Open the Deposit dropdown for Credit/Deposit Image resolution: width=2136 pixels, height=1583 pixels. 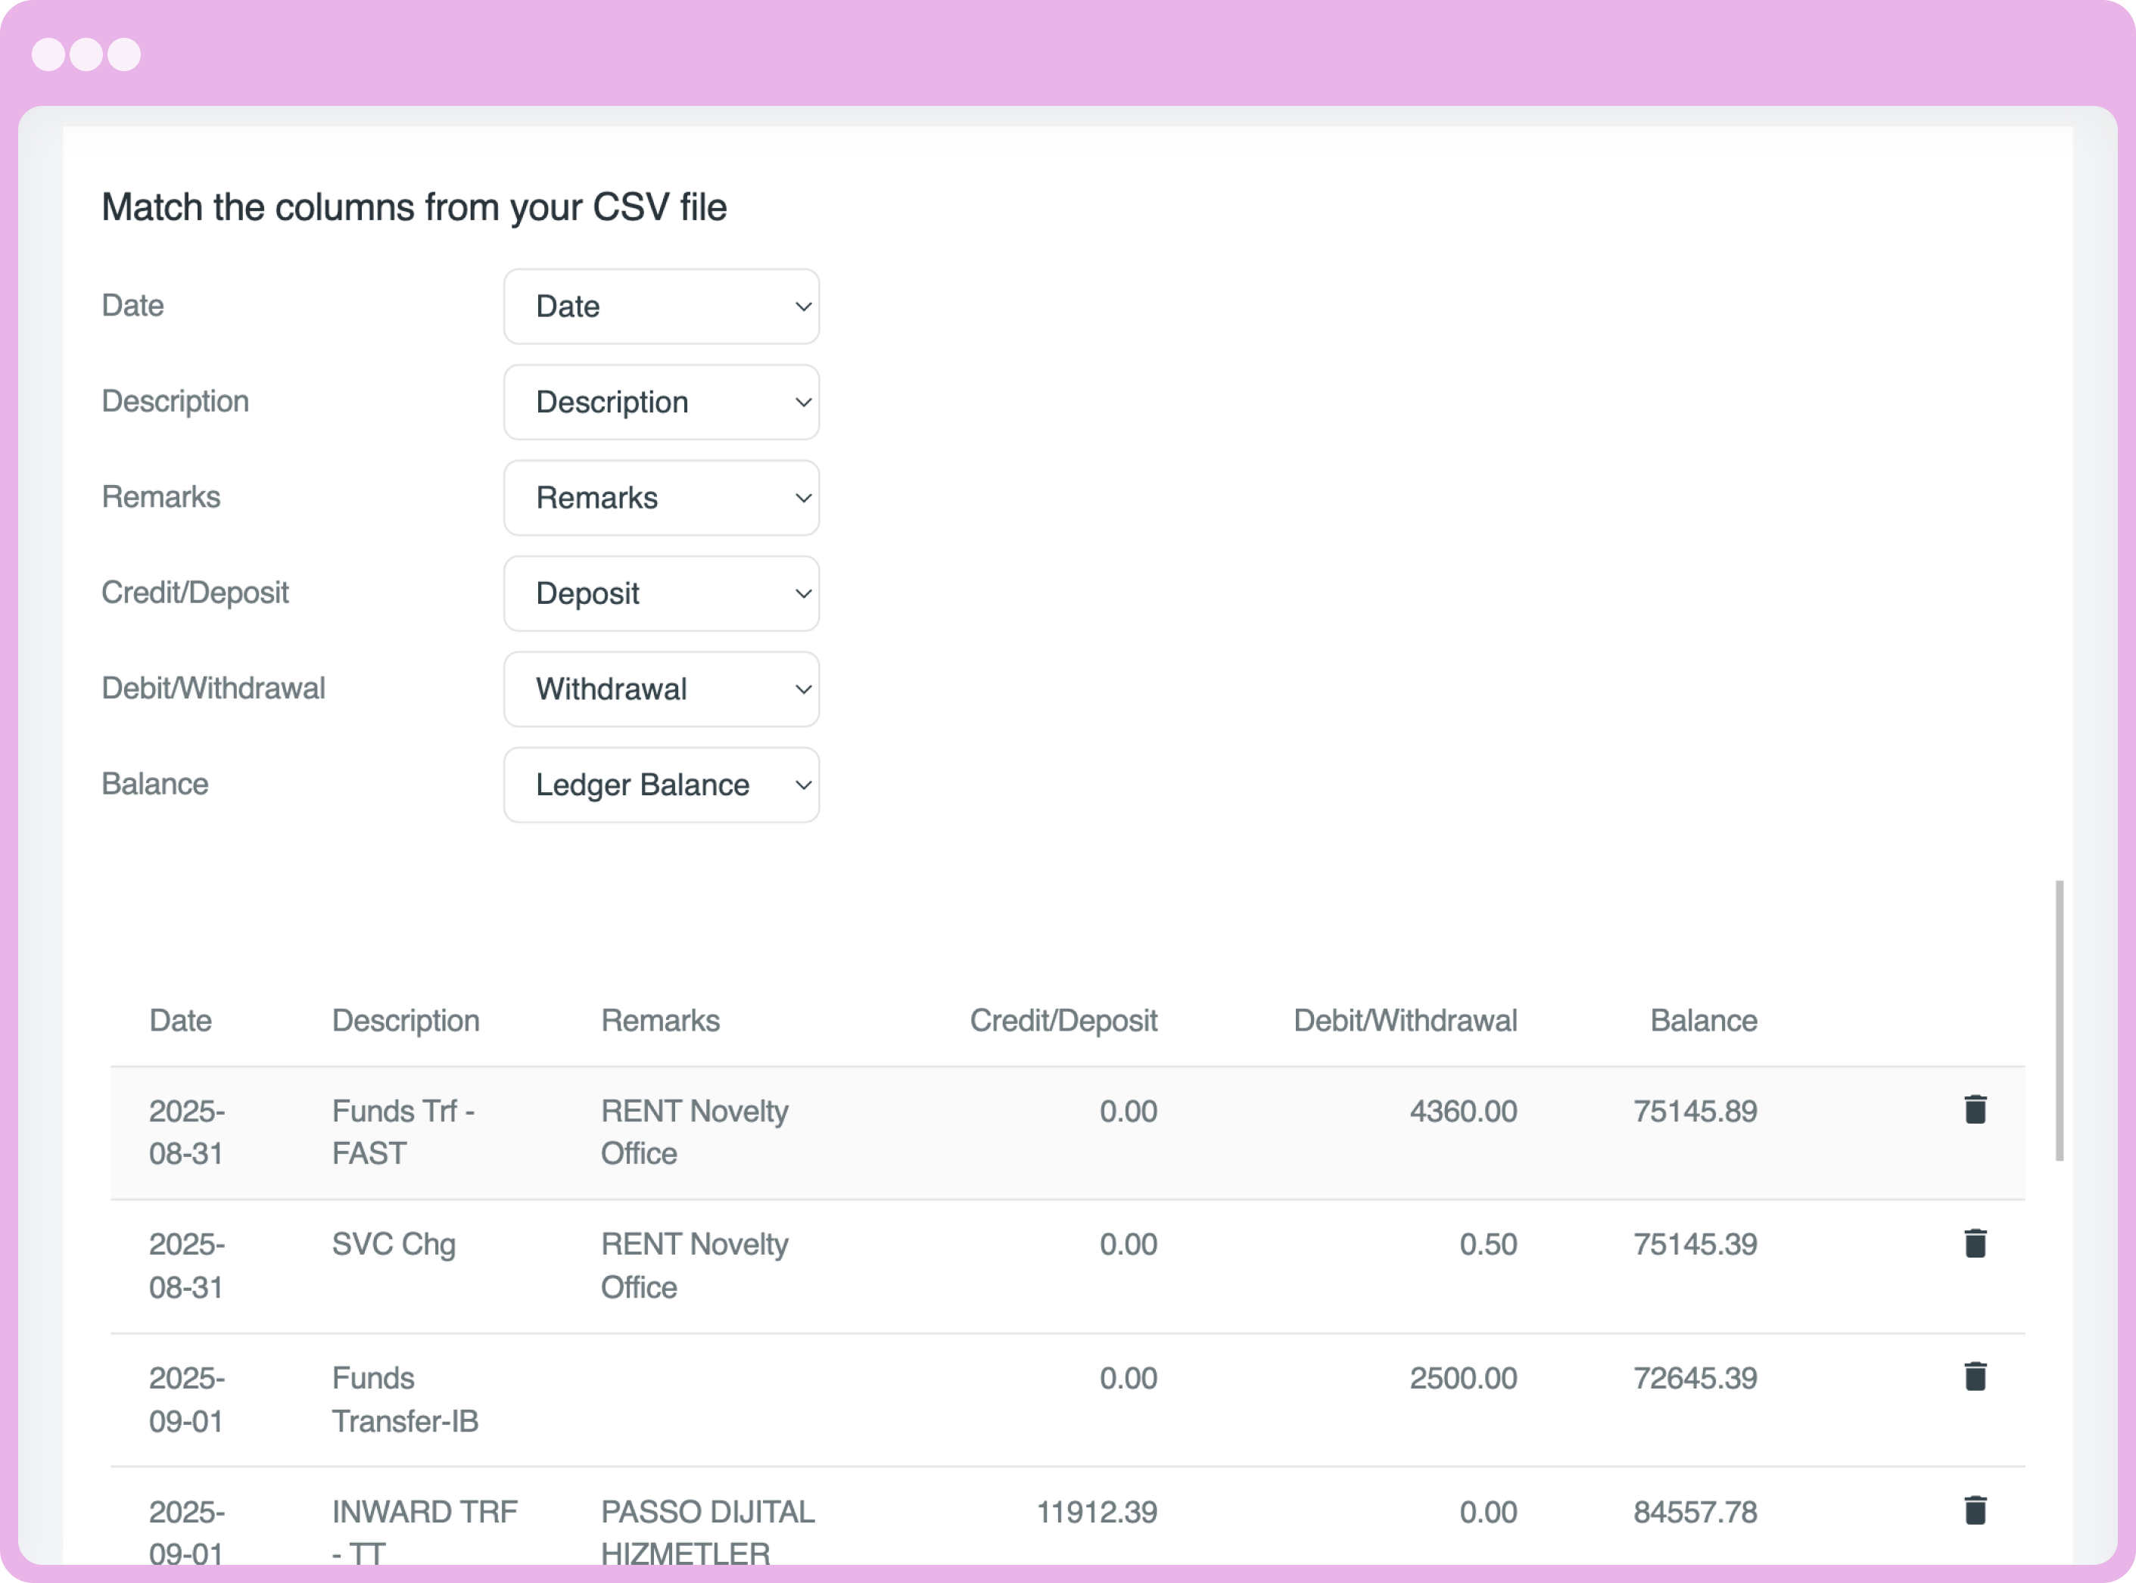click(x=660, y=594)
